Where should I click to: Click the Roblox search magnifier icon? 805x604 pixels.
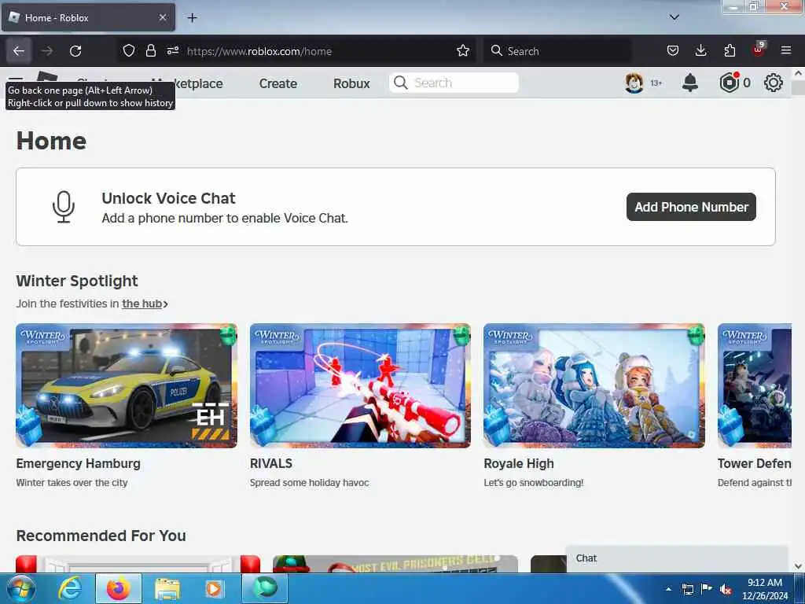(401, 83)
